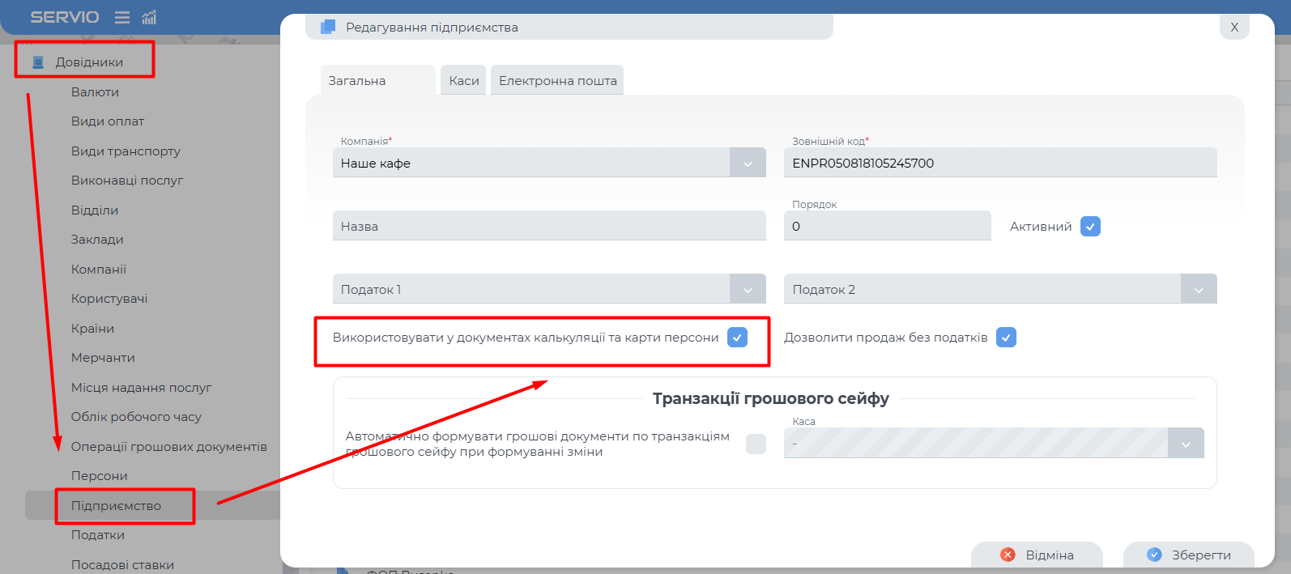This screenshot has height=574, width=1291.
Task: Click the Довідники book icon
Action: coord(37,62)
